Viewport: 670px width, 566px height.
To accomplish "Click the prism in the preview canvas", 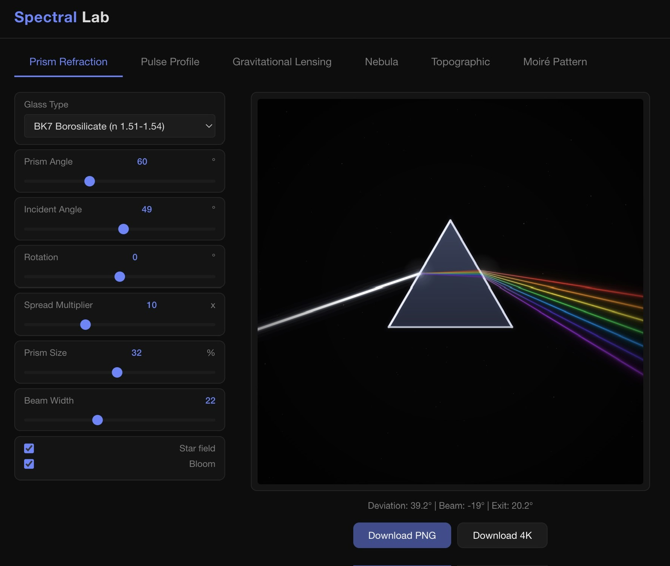I will tap(450, 294).
